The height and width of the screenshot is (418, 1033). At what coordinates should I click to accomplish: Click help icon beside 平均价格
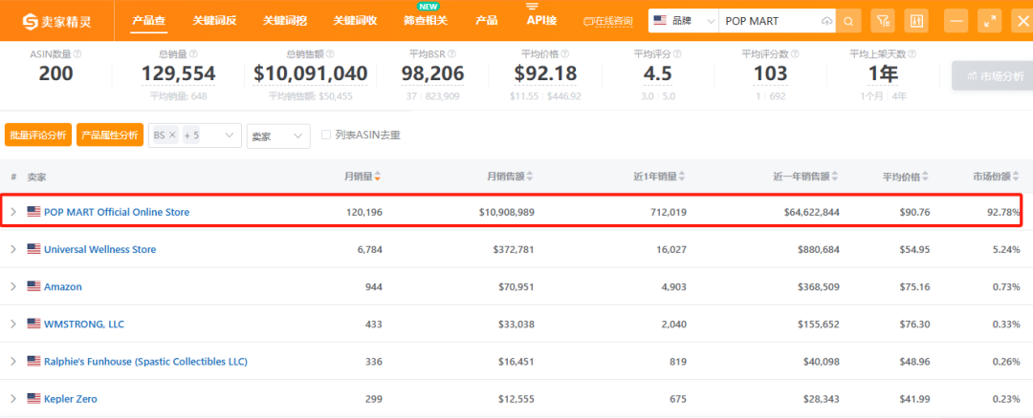(x=564, y=53)
